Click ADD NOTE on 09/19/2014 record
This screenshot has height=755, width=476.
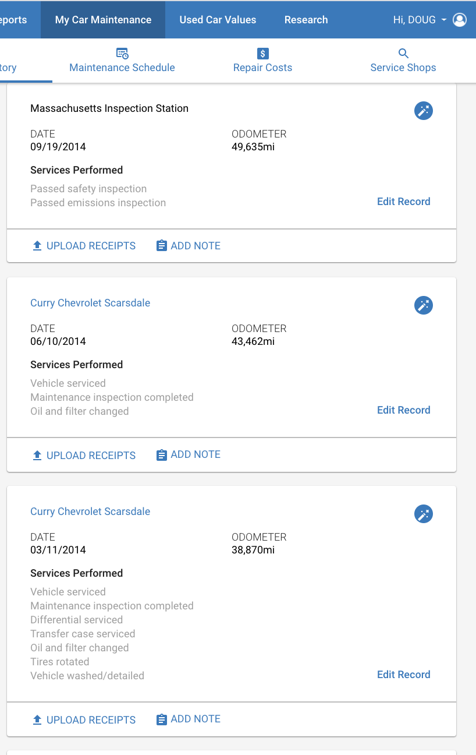[189, 246]
